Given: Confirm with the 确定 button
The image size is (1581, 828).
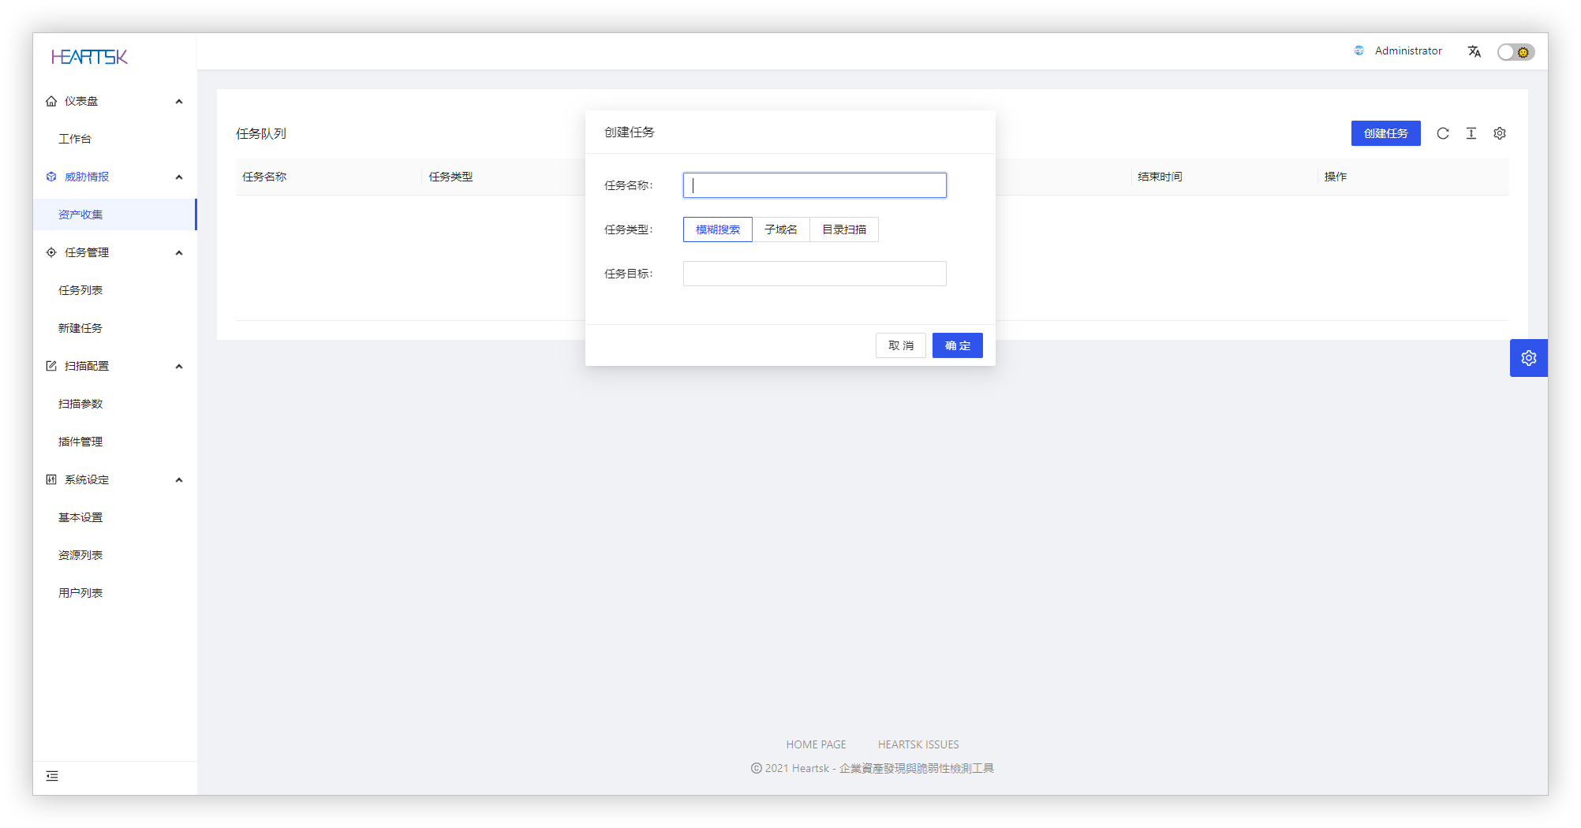Looking at the screenshot, I should [x=958, y=345].
